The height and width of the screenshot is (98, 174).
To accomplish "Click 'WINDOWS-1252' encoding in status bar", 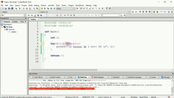I will tap(88, 97).
